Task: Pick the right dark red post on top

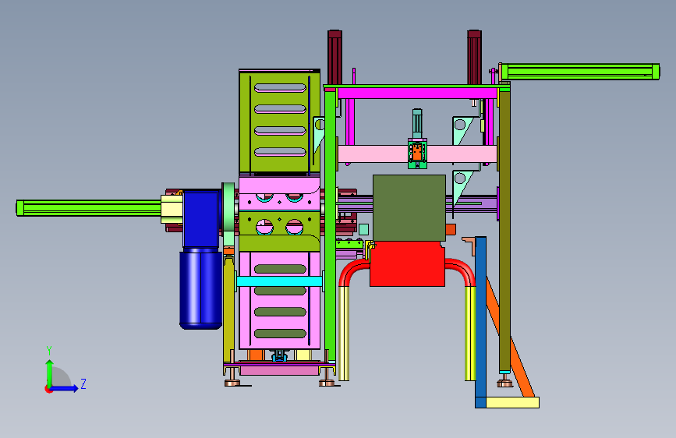Action: (x=474, y=58)
